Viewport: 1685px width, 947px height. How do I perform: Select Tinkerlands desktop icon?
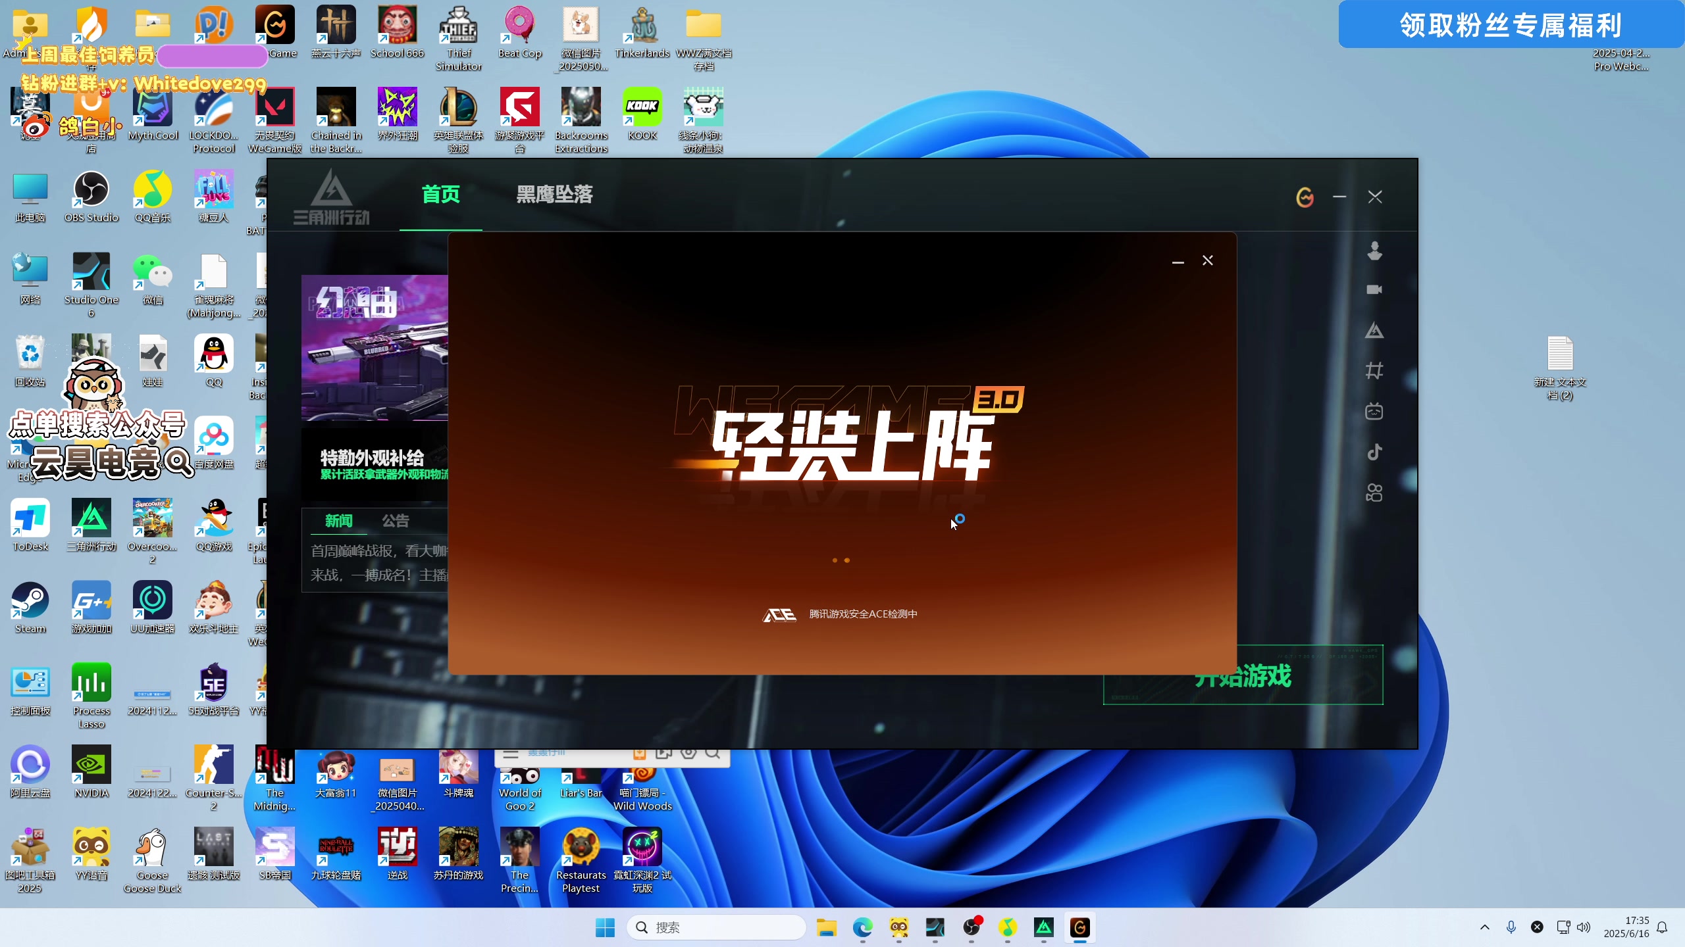(642, 32)
